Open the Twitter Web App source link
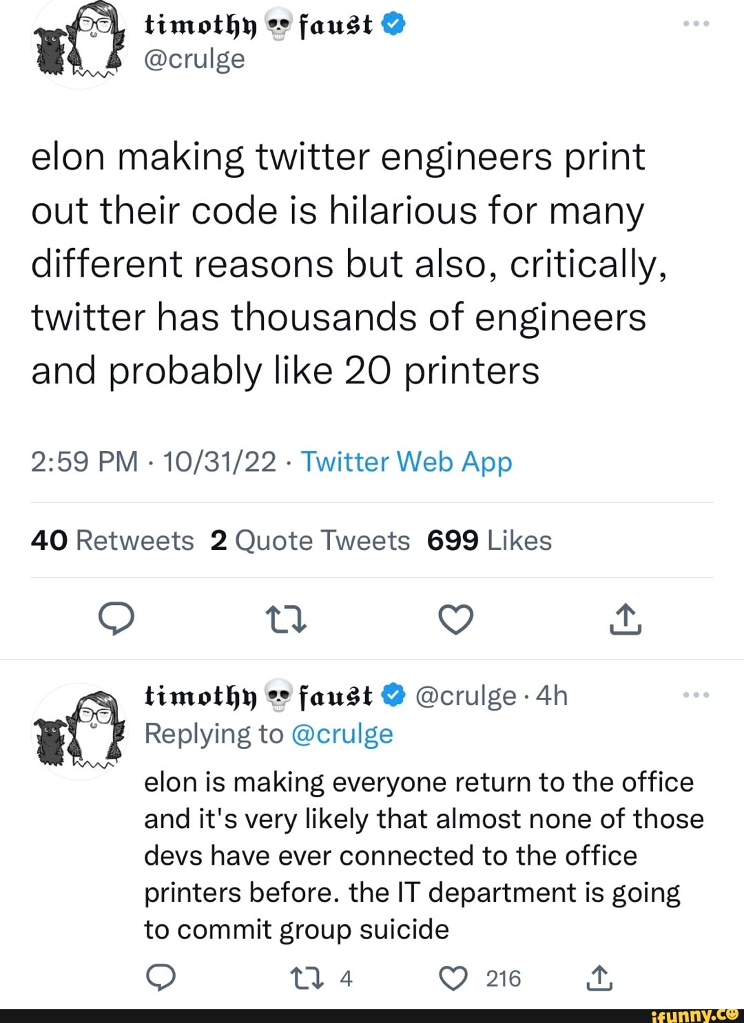The height and width of the screenshot is (1023, 744). click(408, 461)
